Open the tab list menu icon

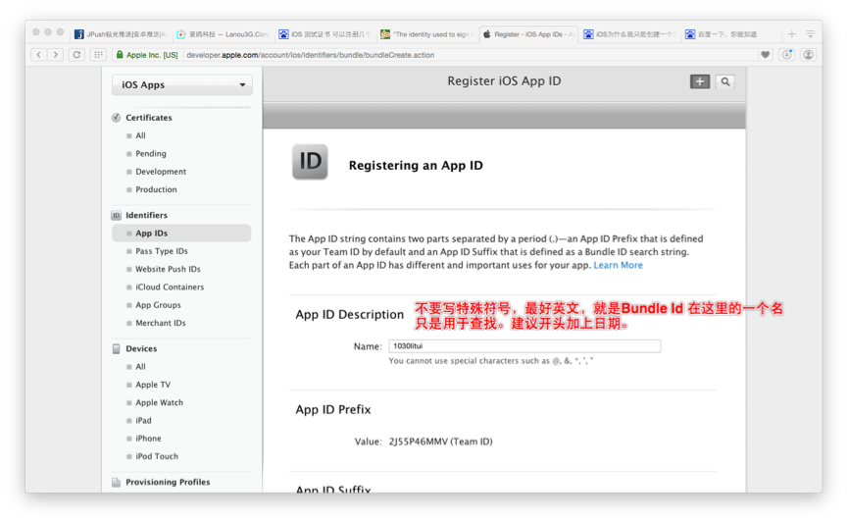click(x=810, y=34)
